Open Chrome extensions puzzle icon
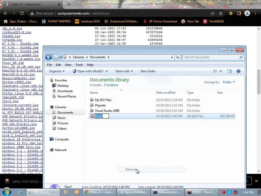 click(x=231, y=13)
